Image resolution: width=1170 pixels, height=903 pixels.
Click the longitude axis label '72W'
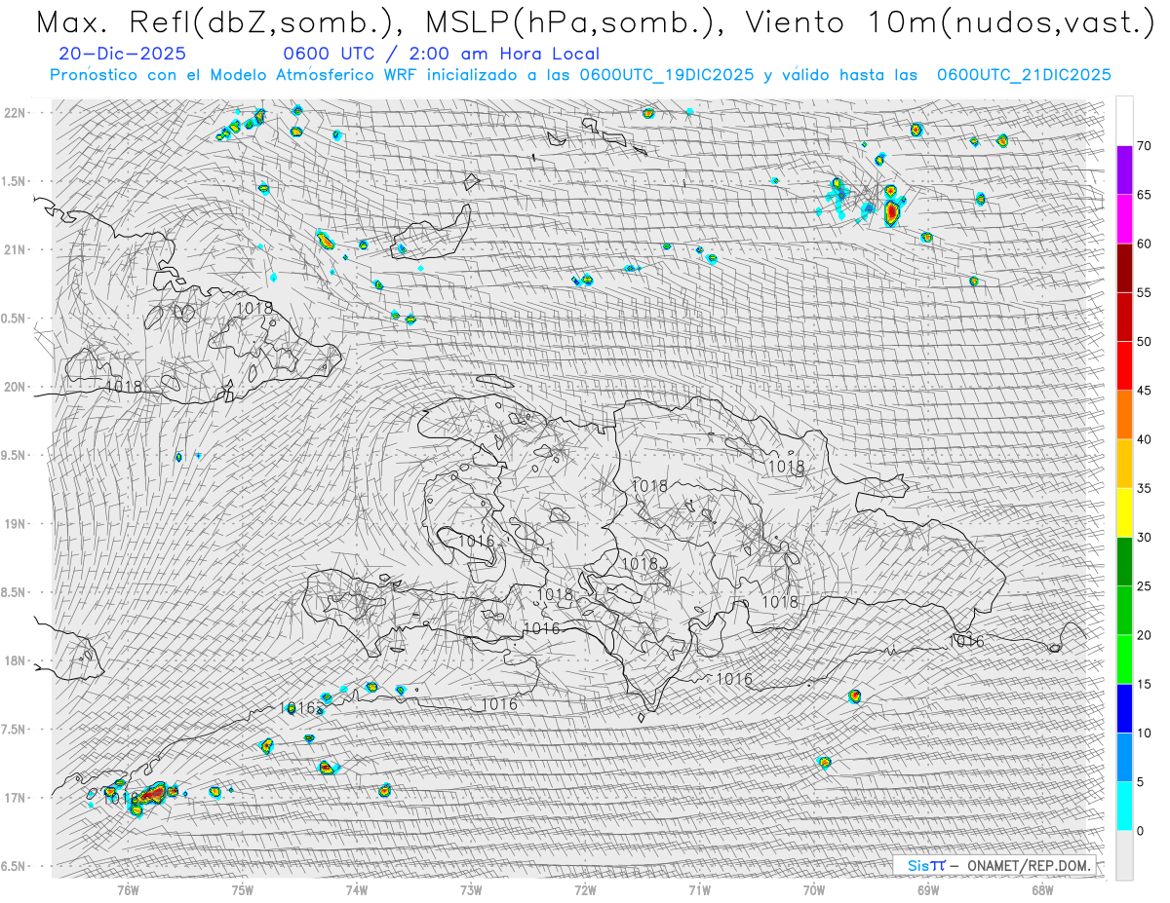pyautogui.click(x=585, y=888)
